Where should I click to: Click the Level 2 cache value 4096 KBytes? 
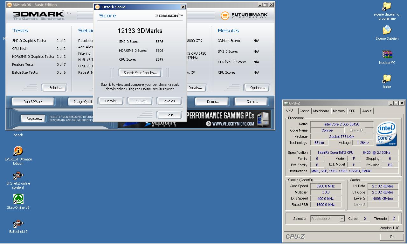point(383,199)
